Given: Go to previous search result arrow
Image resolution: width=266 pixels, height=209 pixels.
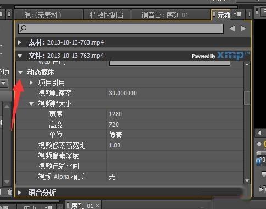Looking at the screenshot, I should tap(232, 29).
